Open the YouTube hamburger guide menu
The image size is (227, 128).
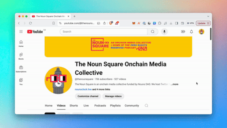tap(21, 32)
